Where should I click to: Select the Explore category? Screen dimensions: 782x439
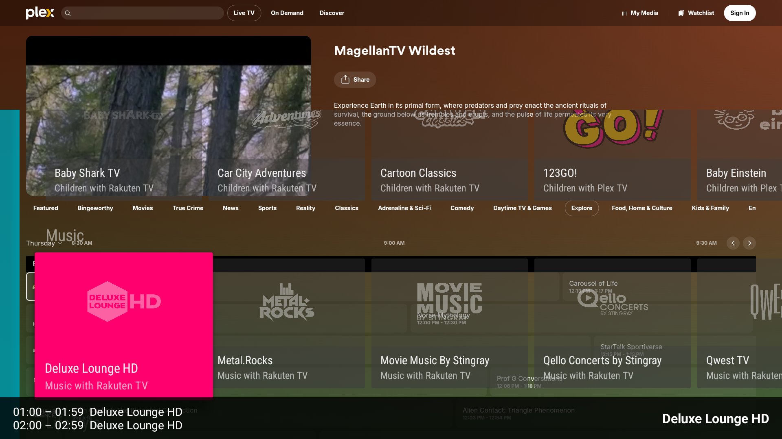(x=582, y=208)
